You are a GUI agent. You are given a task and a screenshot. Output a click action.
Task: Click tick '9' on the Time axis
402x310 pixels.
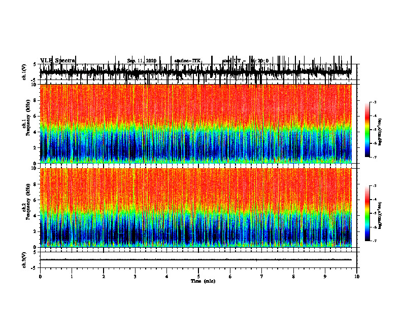click(x=325, y=277)
